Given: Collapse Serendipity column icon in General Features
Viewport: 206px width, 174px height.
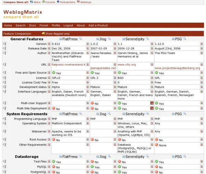Looking at the screenshot, I should pos(124,39).
